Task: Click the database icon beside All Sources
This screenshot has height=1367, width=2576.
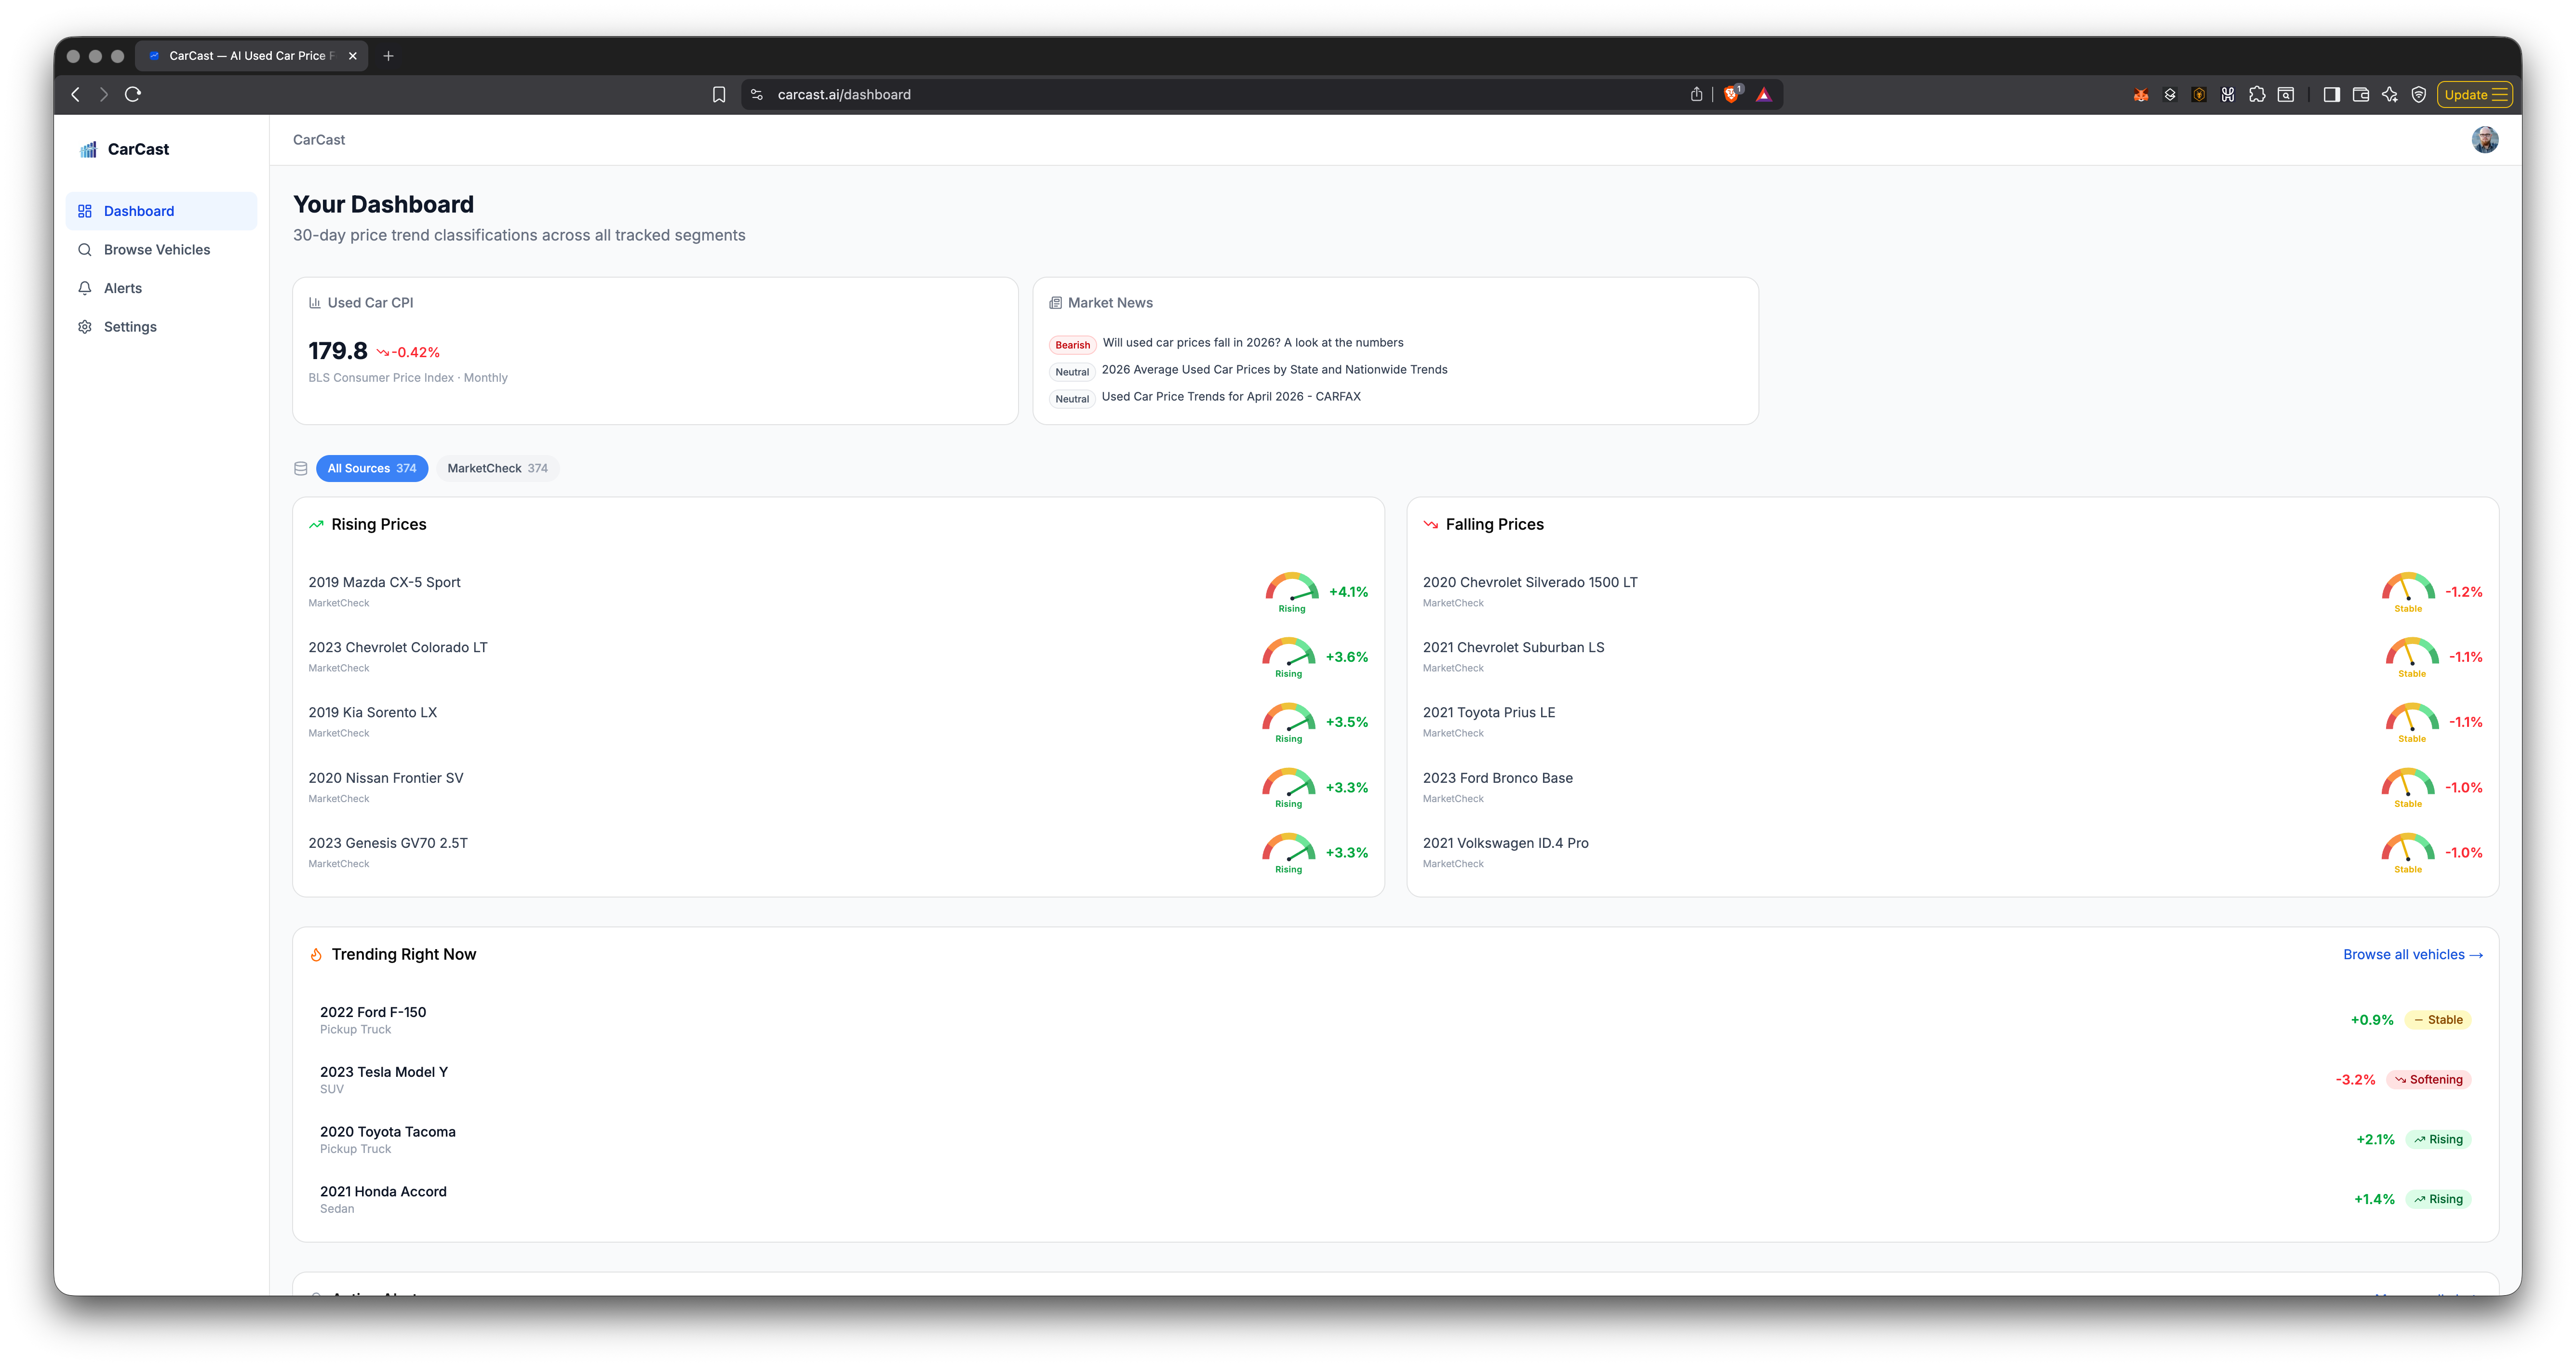Action: (x=301, y=468)
